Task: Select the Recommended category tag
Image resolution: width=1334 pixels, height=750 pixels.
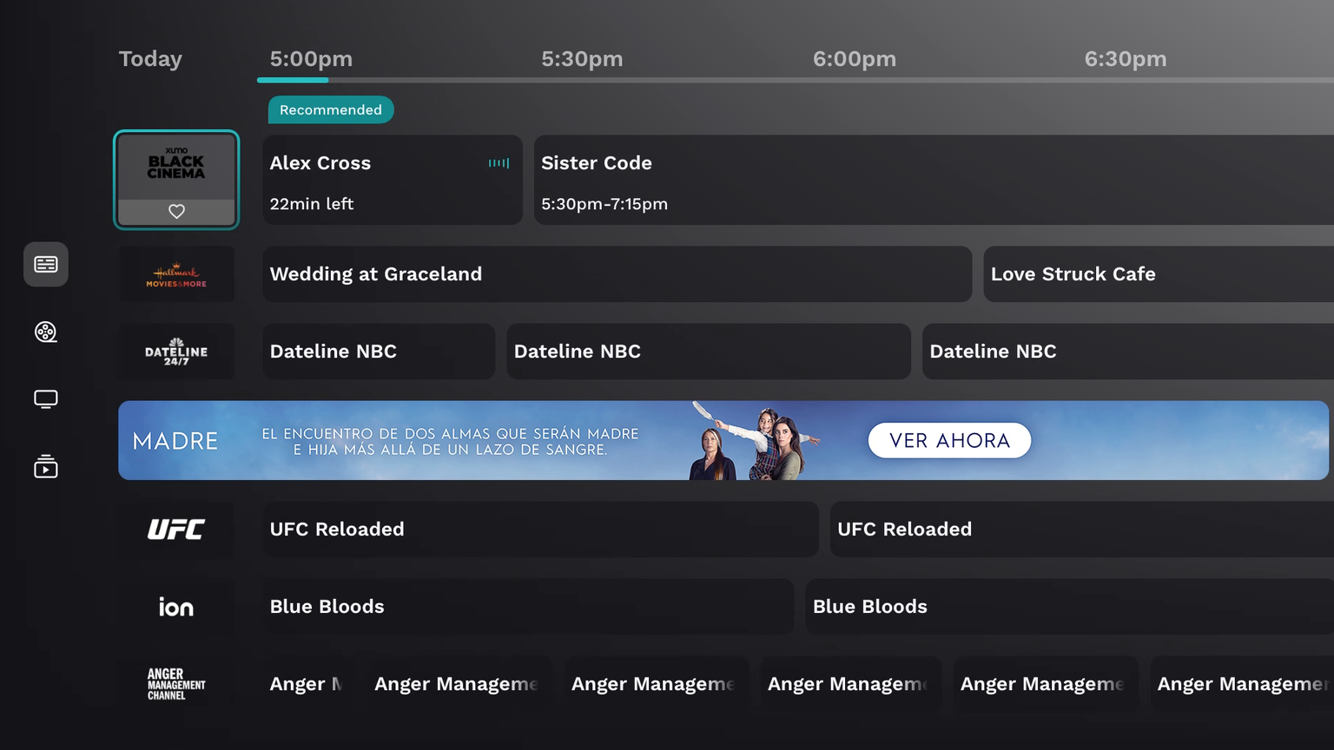Action: point(331,109)
